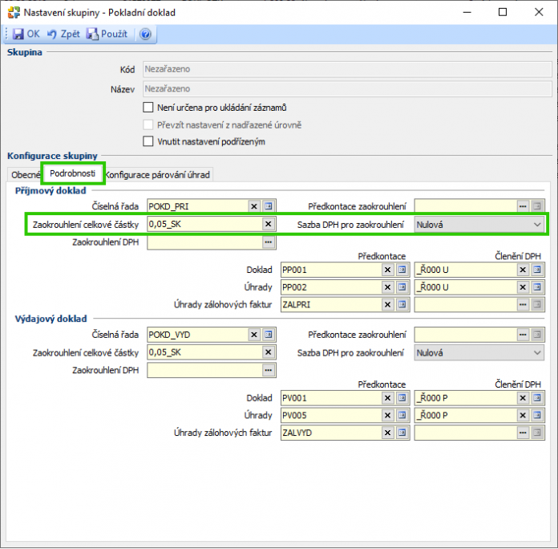Select the Podrobnosti tab
The image size is (558, 549).
coord(73,173)
